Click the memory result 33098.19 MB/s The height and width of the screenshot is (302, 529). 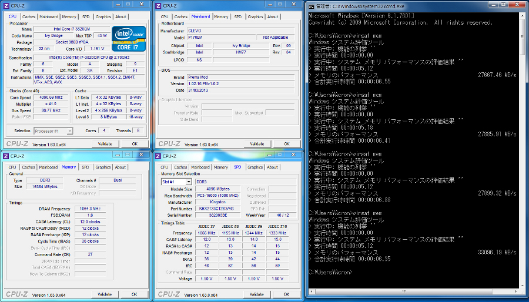pos(497,253)
